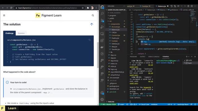Screen dimensions: 198x111
Task: Click the browser address bar URL
Action: [48, 8]
